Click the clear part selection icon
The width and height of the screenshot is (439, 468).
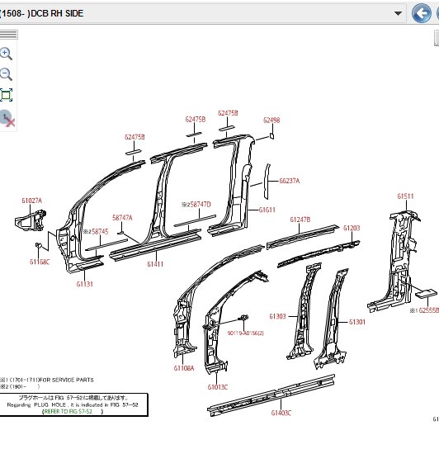click(x=7, y=119)
